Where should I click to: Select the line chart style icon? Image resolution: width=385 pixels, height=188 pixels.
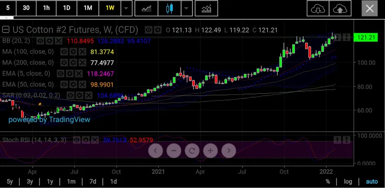pyautogui.click(x=146, y=8)
